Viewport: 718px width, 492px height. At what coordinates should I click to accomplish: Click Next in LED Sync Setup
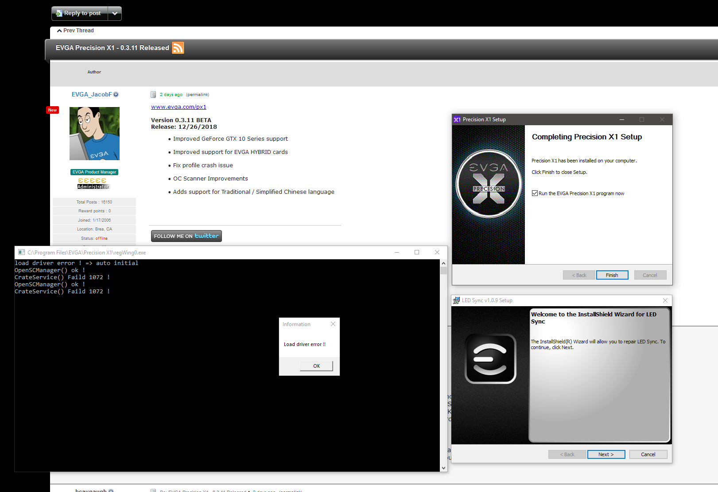[x=606, y=454]
